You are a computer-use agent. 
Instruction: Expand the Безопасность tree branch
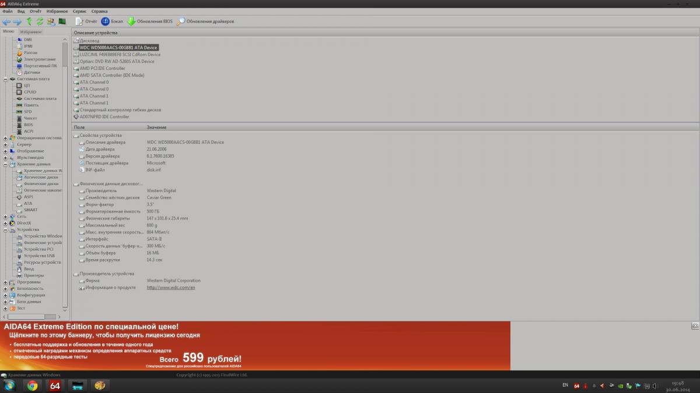pos(5,288)
